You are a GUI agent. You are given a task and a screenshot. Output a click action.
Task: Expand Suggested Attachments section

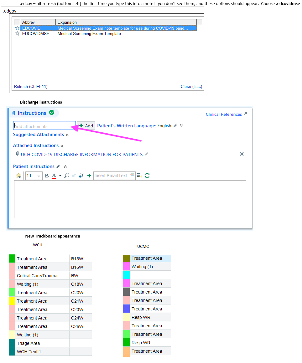(67, 135)
